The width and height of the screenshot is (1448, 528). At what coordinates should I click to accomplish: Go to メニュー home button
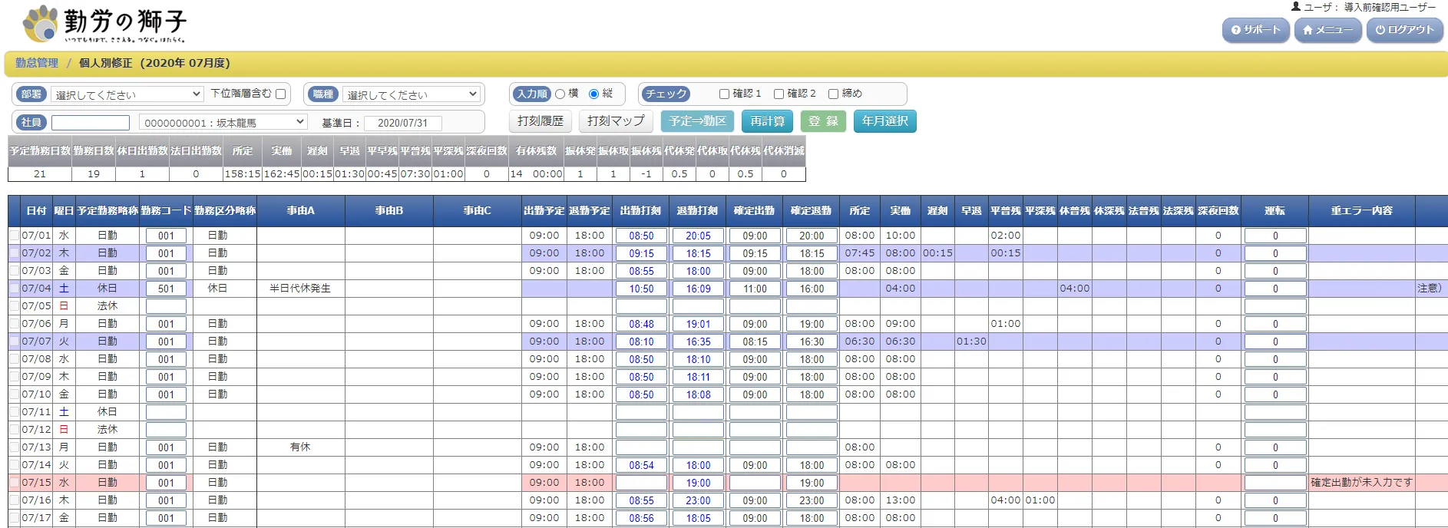coord(1327,30)
